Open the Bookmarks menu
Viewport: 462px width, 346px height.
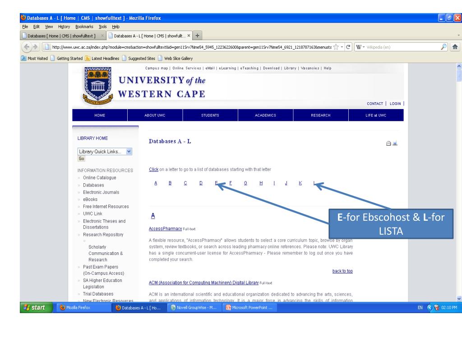coord(84,27)
